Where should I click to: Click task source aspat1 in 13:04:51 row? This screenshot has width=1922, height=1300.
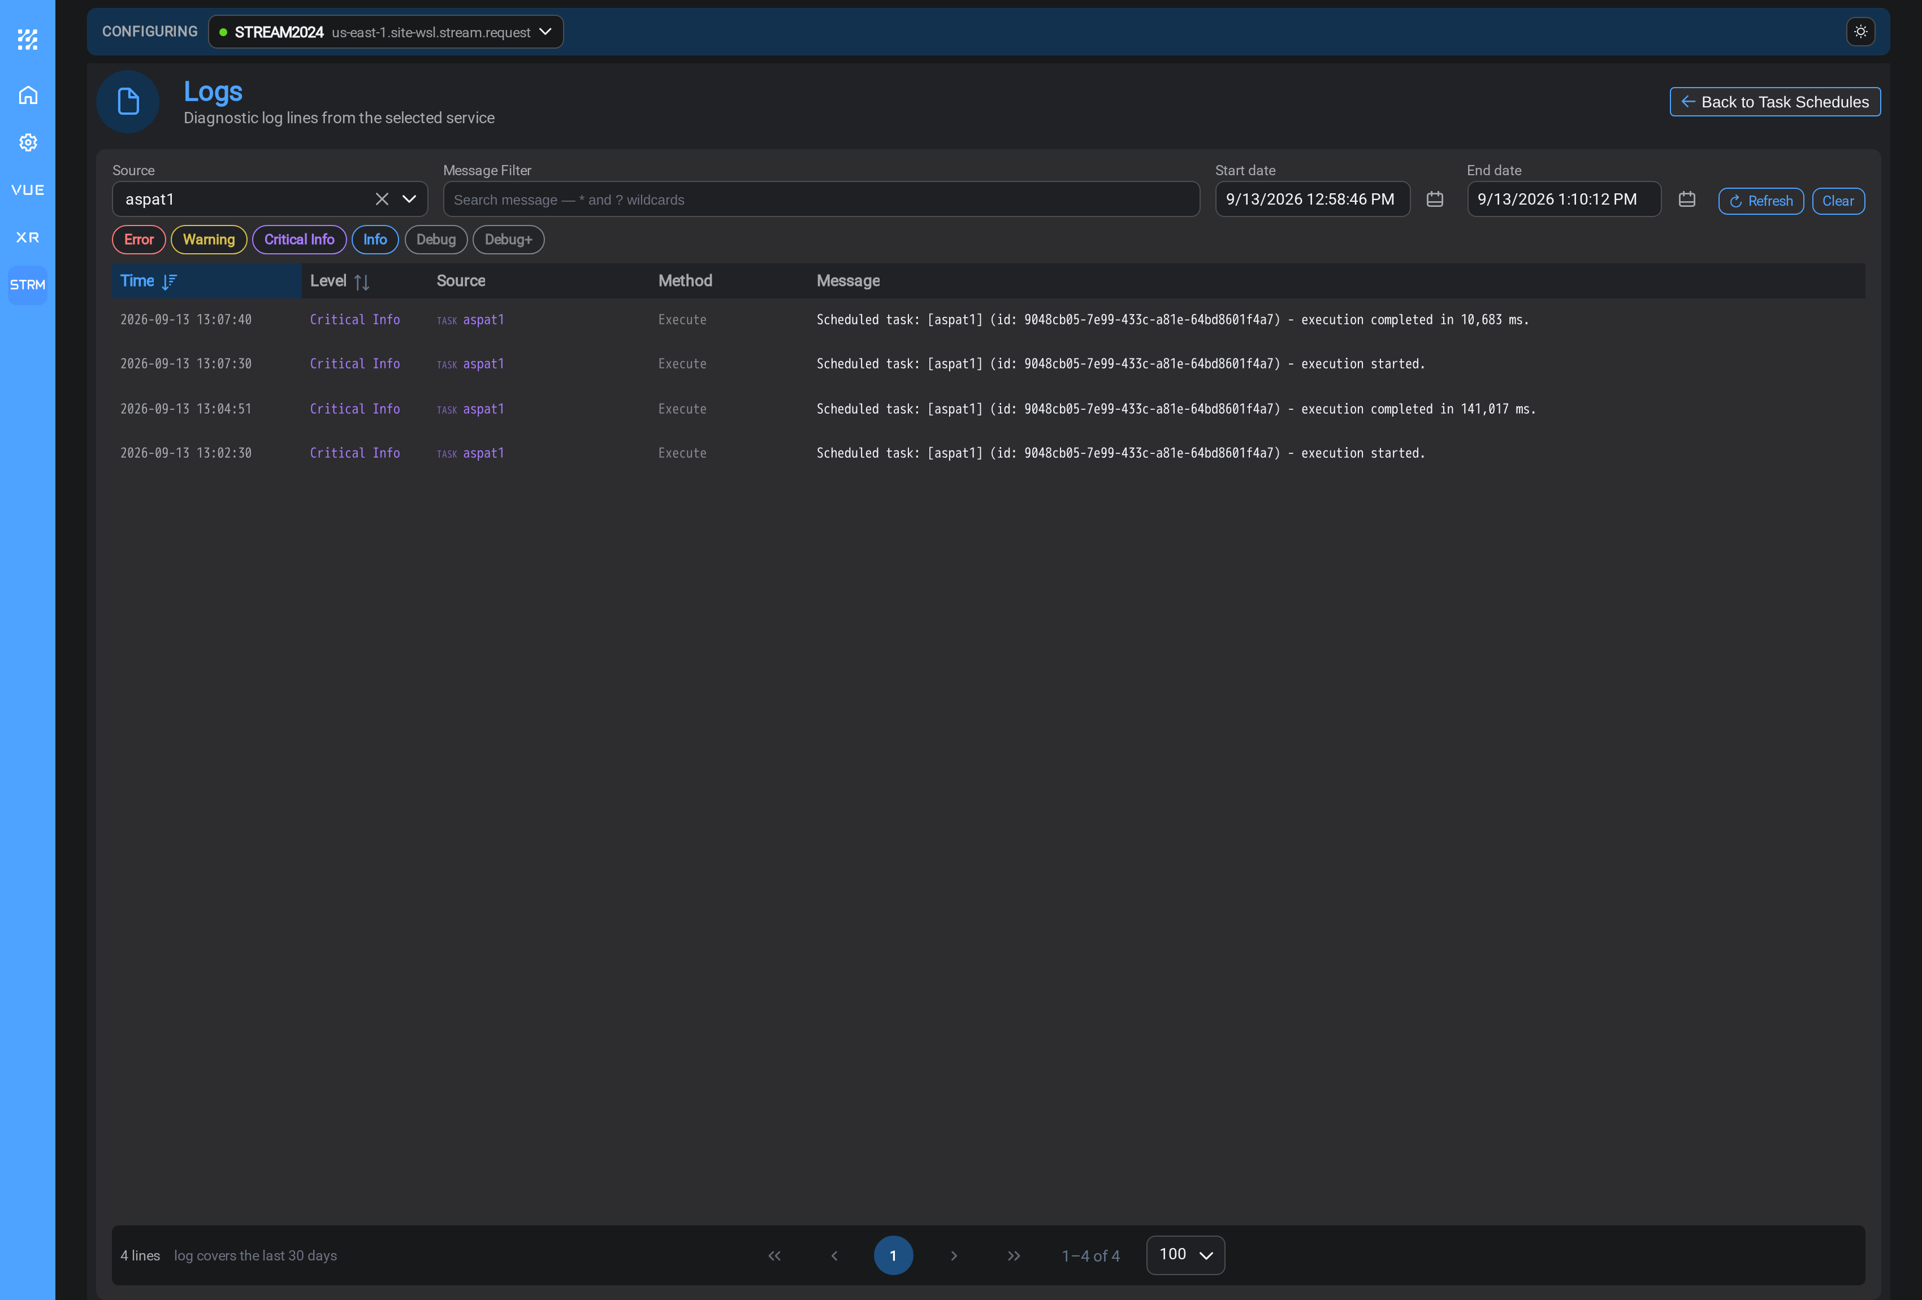(483, 409)
